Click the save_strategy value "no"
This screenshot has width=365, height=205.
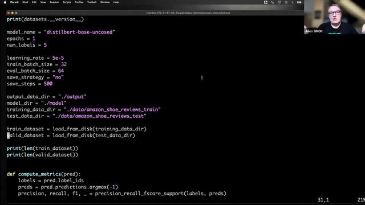pyautogui.click(x=58, y=77)
